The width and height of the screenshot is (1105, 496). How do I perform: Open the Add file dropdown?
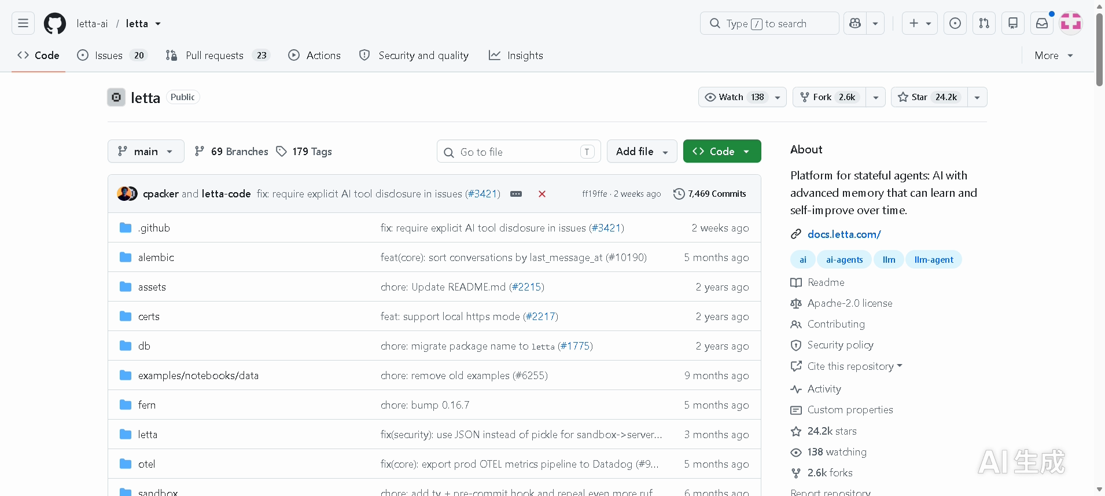tap(642, 151)
